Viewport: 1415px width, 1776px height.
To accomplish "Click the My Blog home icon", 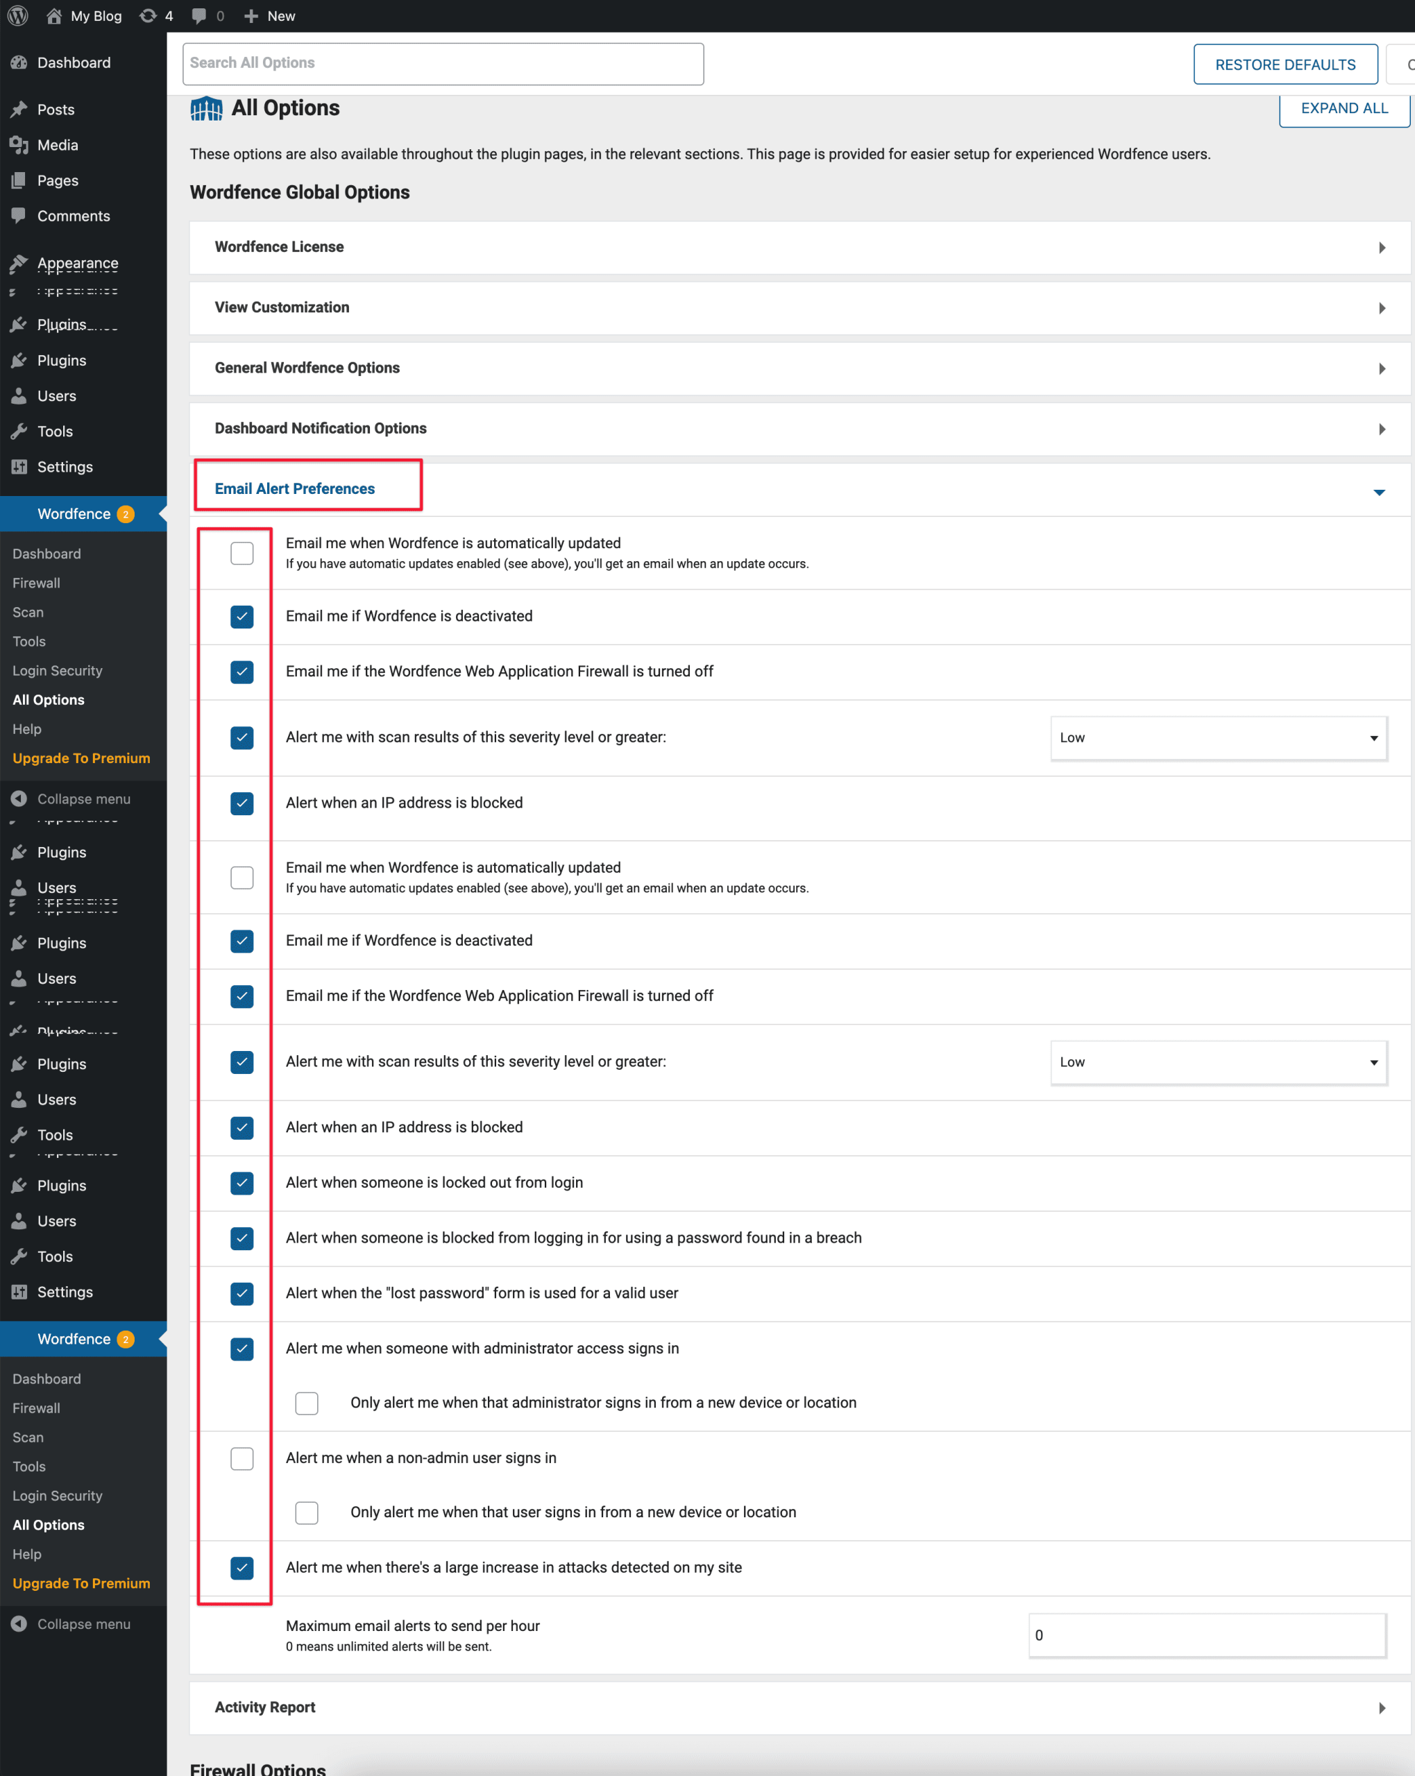I will pyautogui.click(x=54, y=16).
